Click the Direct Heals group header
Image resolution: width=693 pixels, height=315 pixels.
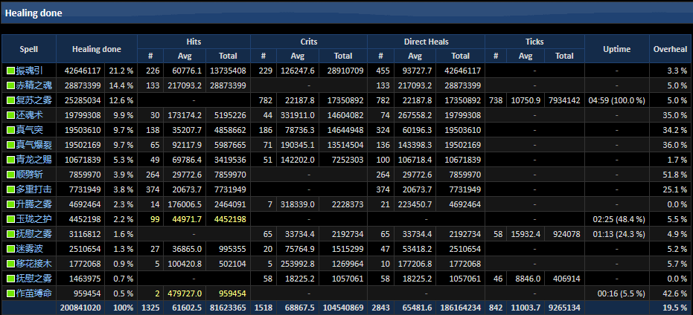tap(426, 42)
